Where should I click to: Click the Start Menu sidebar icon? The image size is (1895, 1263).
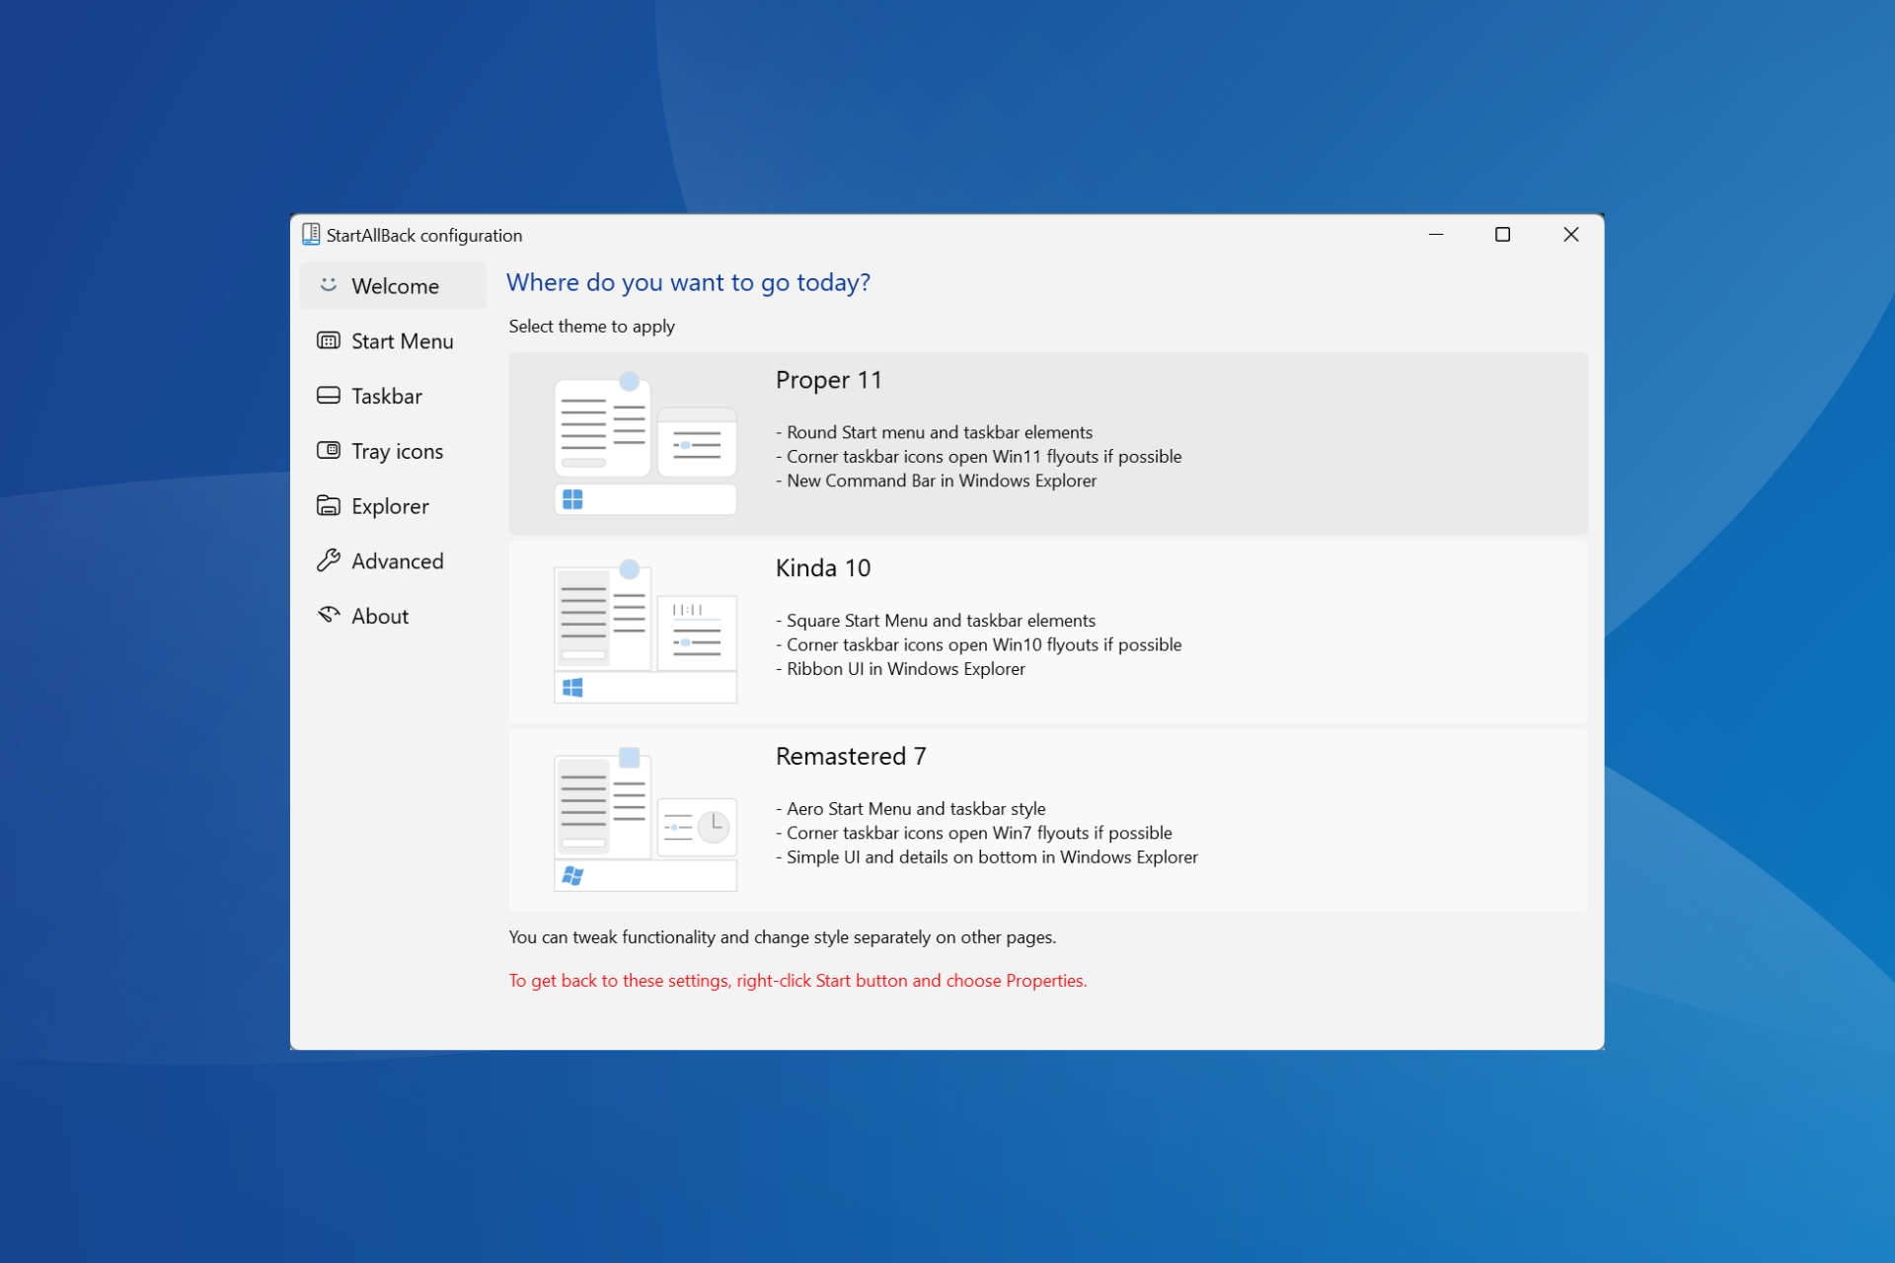pos(329,340)
